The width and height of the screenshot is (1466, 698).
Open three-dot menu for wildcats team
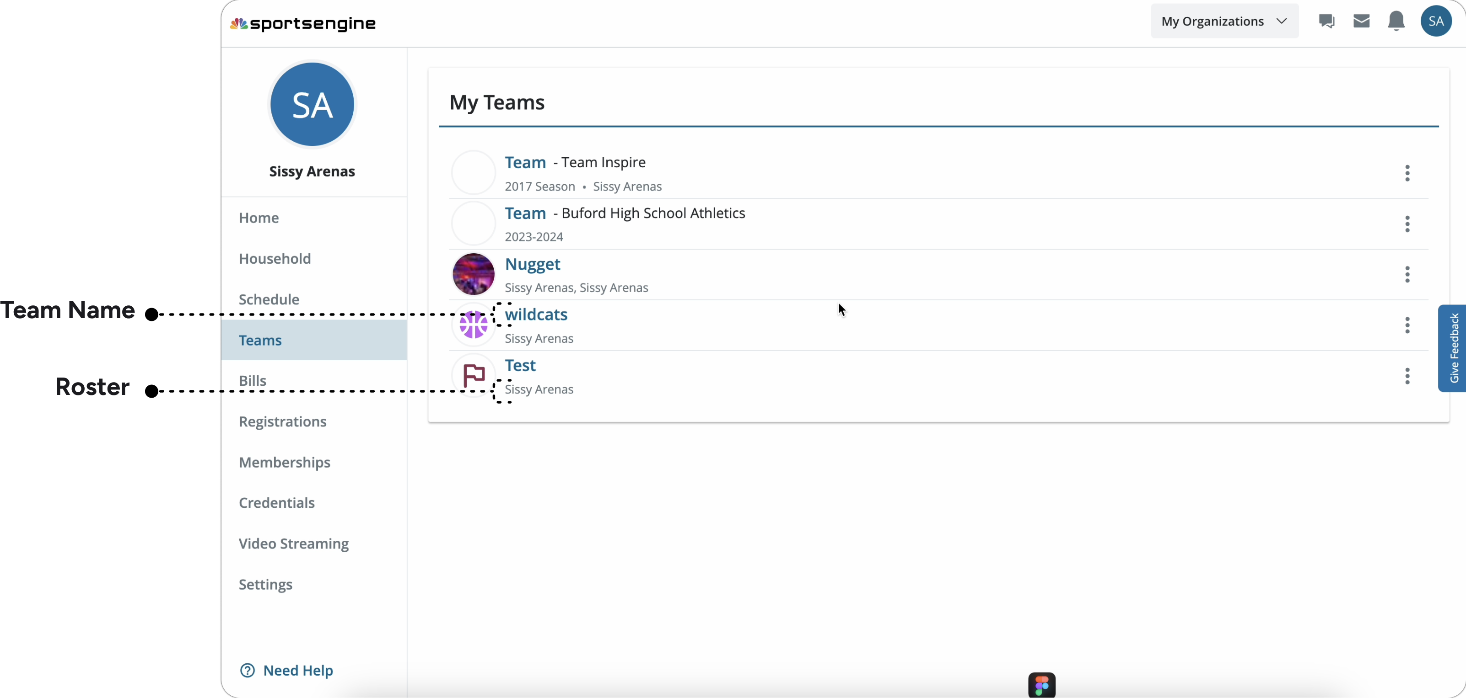tap(1407, 325)
